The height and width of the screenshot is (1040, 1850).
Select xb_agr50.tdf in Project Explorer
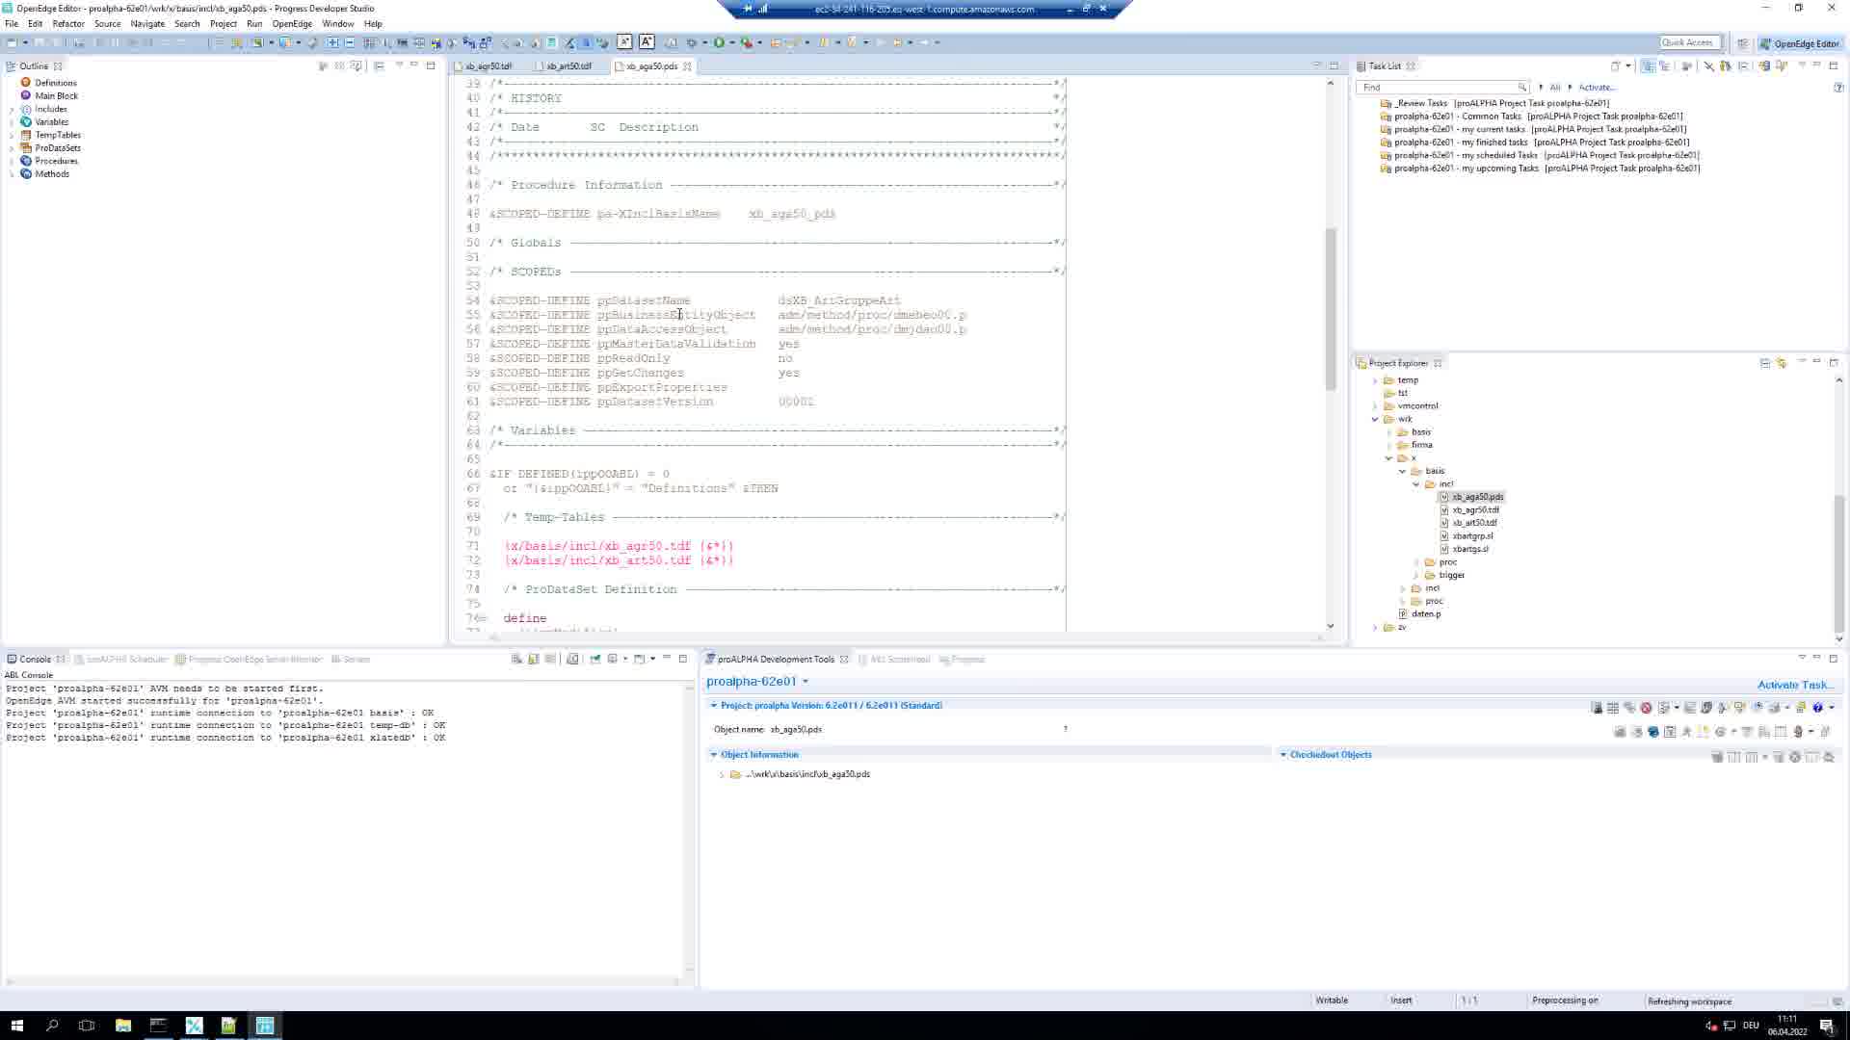[x=1475, y=510]
